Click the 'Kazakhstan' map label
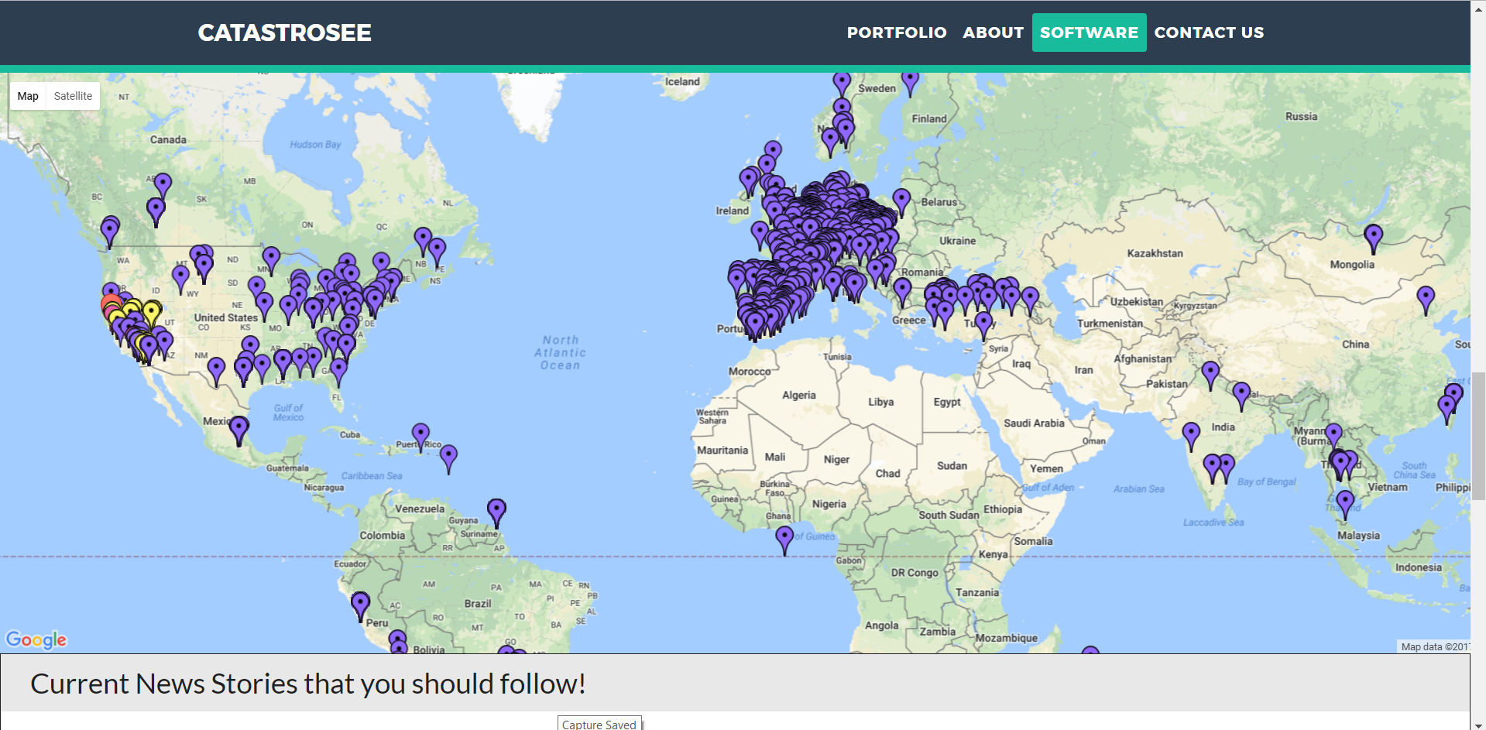1486x730 pixels. 1155,253
